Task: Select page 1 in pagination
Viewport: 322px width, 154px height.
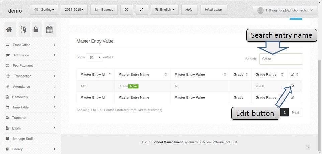Action: point(285,112)
